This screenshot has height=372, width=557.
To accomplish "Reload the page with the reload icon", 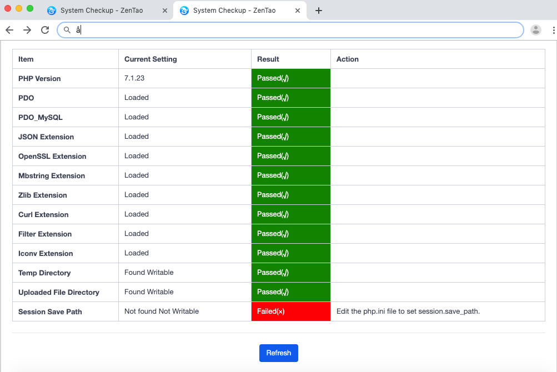I will coord(45,30).
